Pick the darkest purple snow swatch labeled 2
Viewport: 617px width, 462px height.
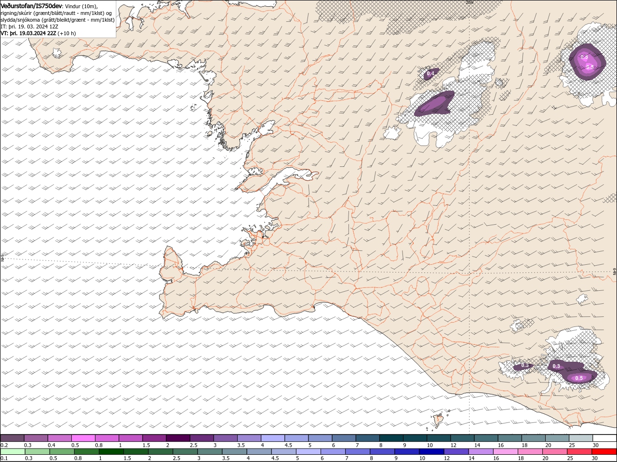click(x=178, y=438)
